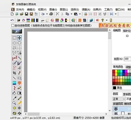Select the Magnifier zoom tool
131x120 pixels.
pyautogui.click(x=14, y=103)
